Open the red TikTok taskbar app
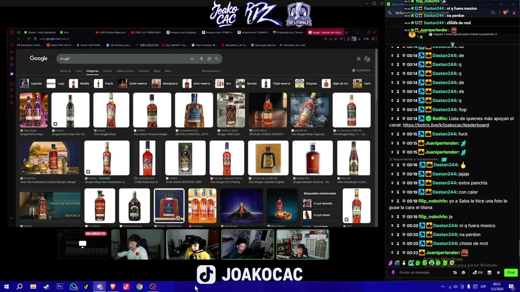Image resolution: width=520 pixels, height=292 pixels. [126, 287]
